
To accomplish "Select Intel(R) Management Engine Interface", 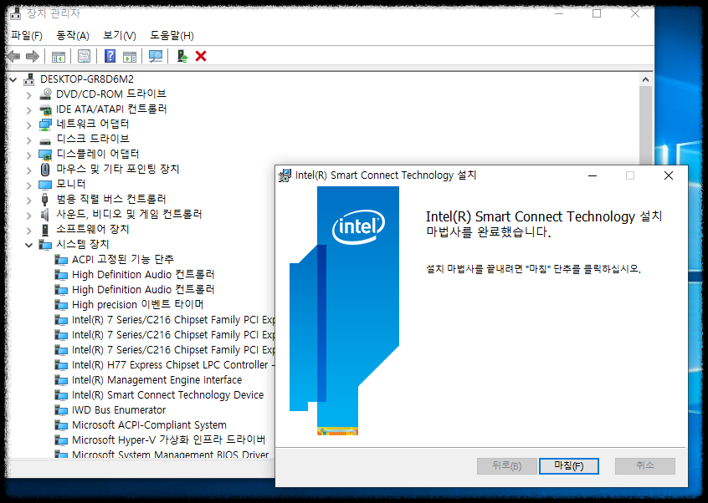I will coord(156,380).
